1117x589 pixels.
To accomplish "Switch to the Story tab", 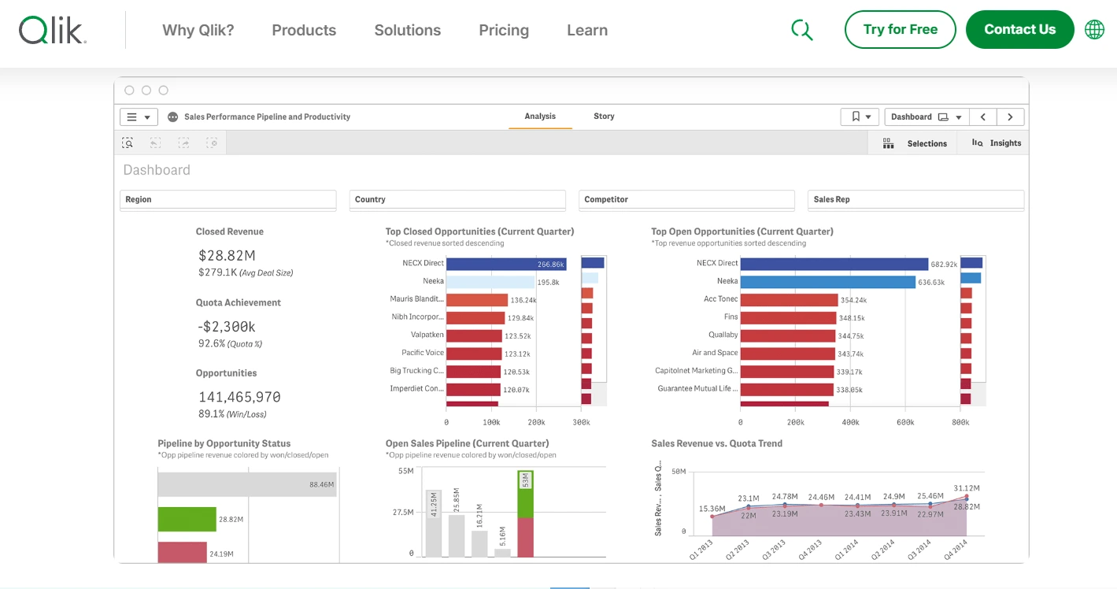I will click(x=603, y=116).
